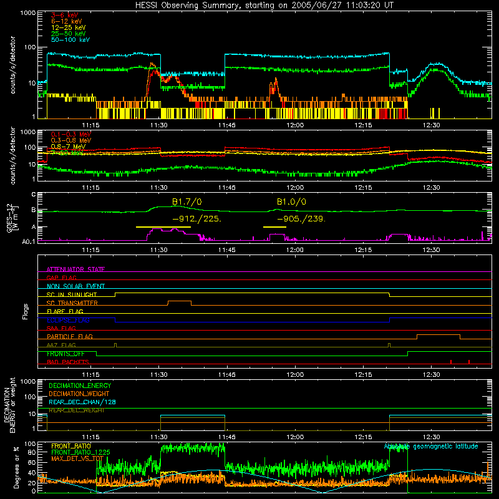Click the DECIMATION ENERGY or weight axis label
The image size is (499, 499).
tap(9, 405)
